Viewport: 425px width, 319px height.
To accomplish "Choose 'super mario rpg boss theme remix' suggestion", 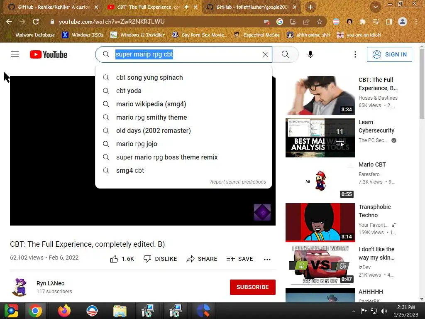I will pos(183,157).
